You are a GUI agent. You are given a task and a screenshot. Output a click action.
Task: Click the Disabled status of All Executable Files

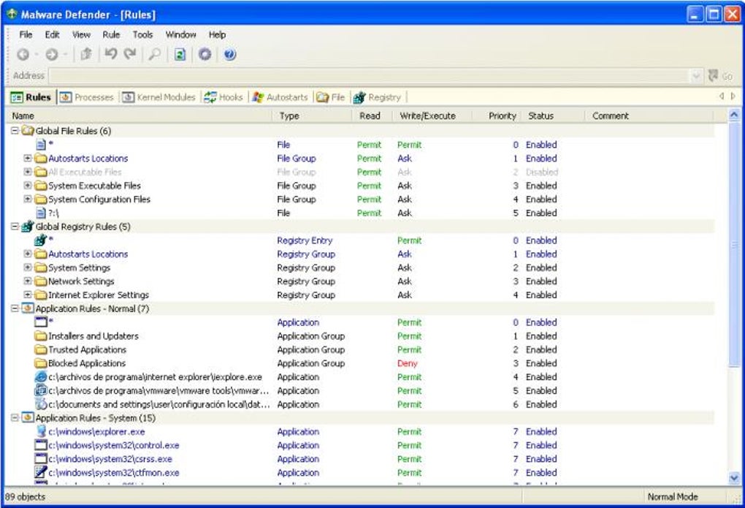point(542,172)
